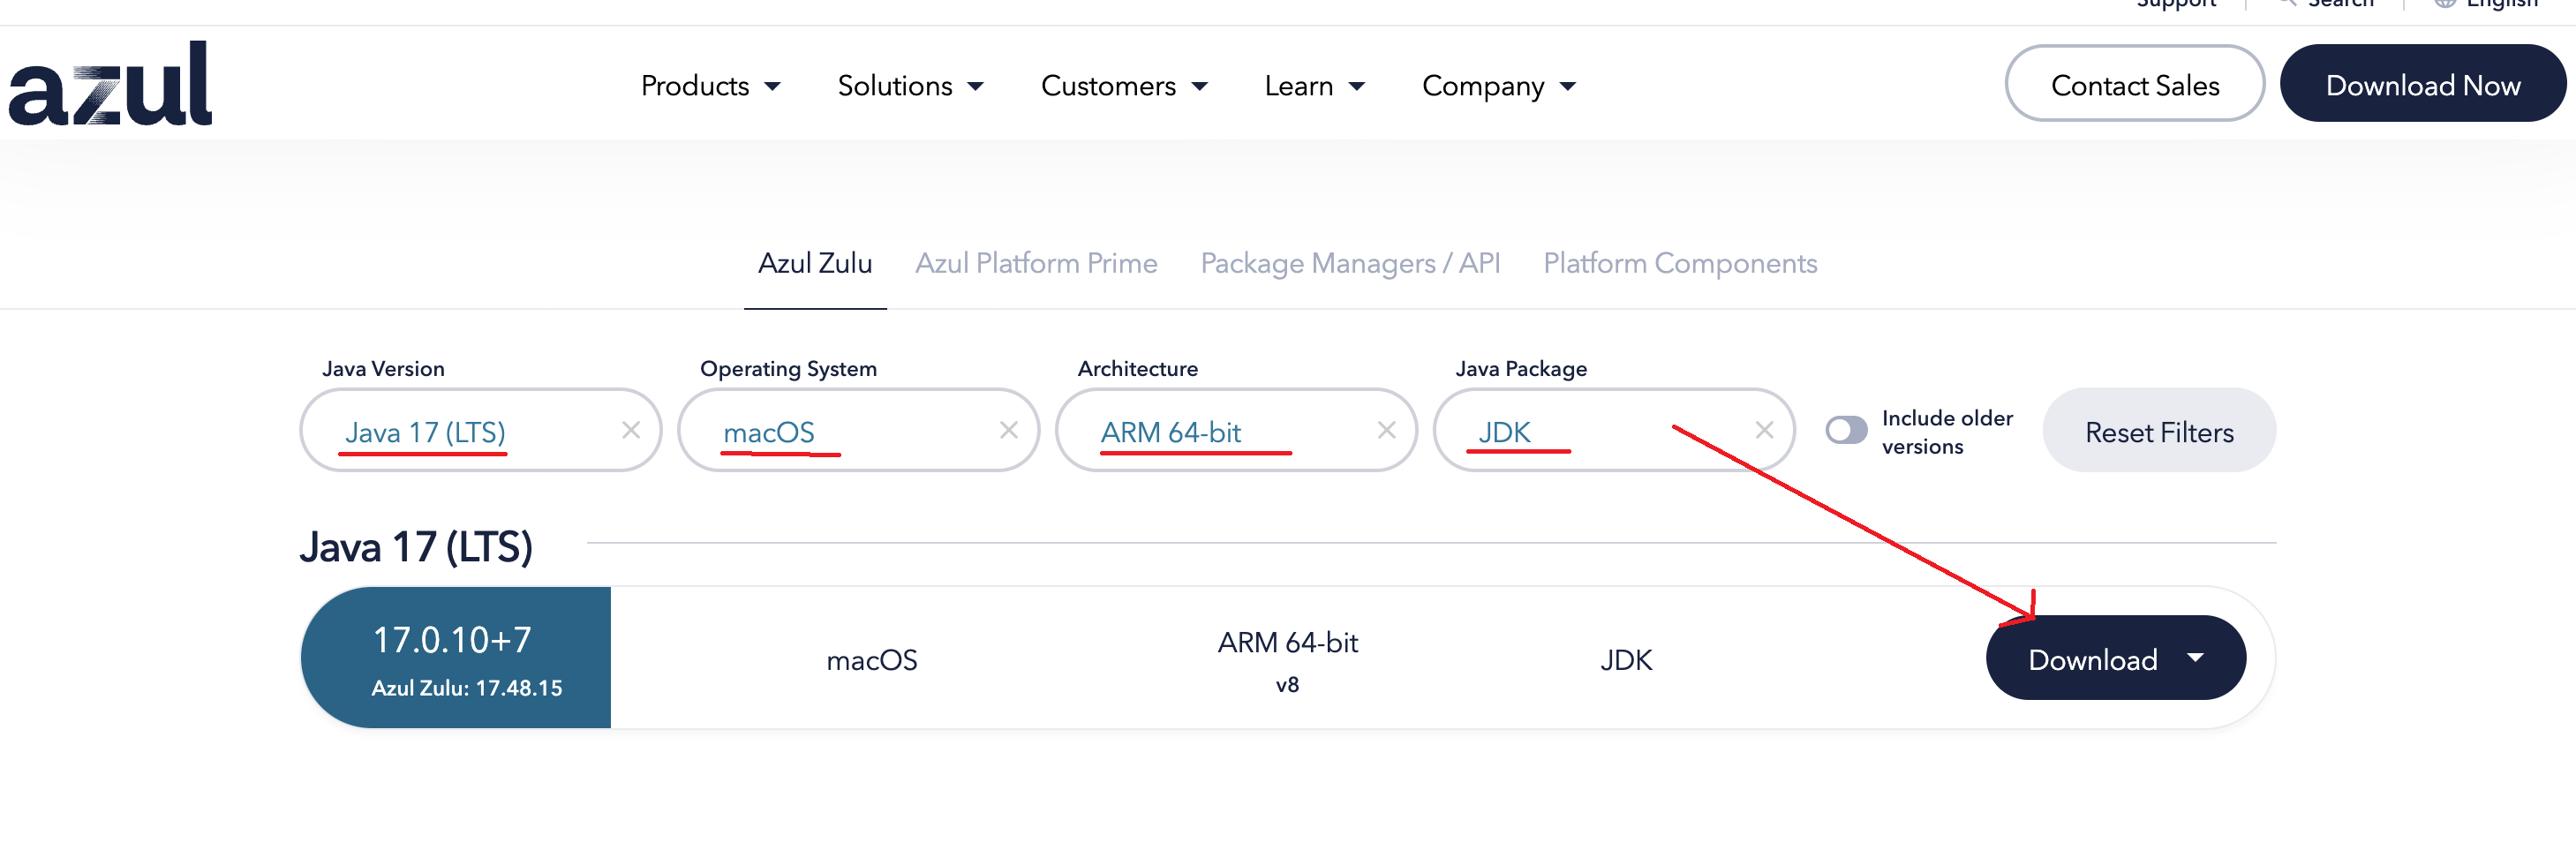Switch to the Azul Zulu tab
Screen dimensions: 2576x865
pyautogui.click(x=815, y=263)
